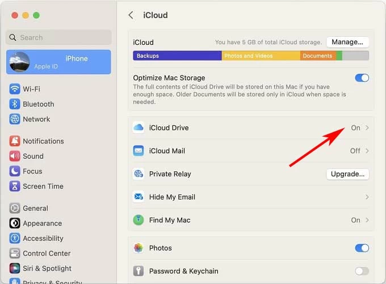
Task: Click the sidebar Search field
Action: coord(59,37)
